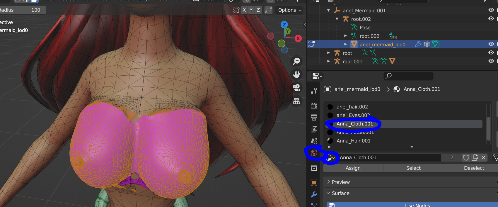Toggle the camera view button

coord(296,88)
